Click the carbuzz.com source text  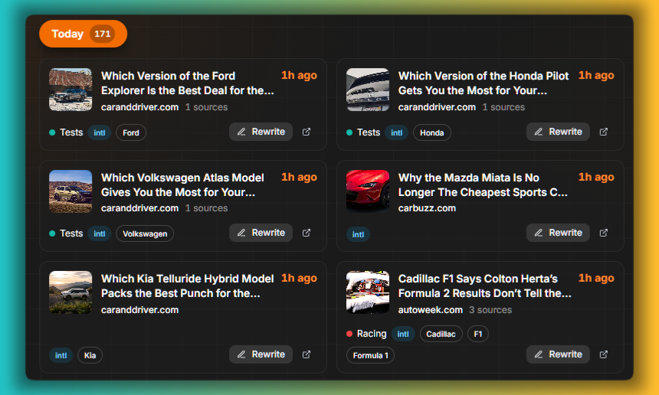pos(427,208)
